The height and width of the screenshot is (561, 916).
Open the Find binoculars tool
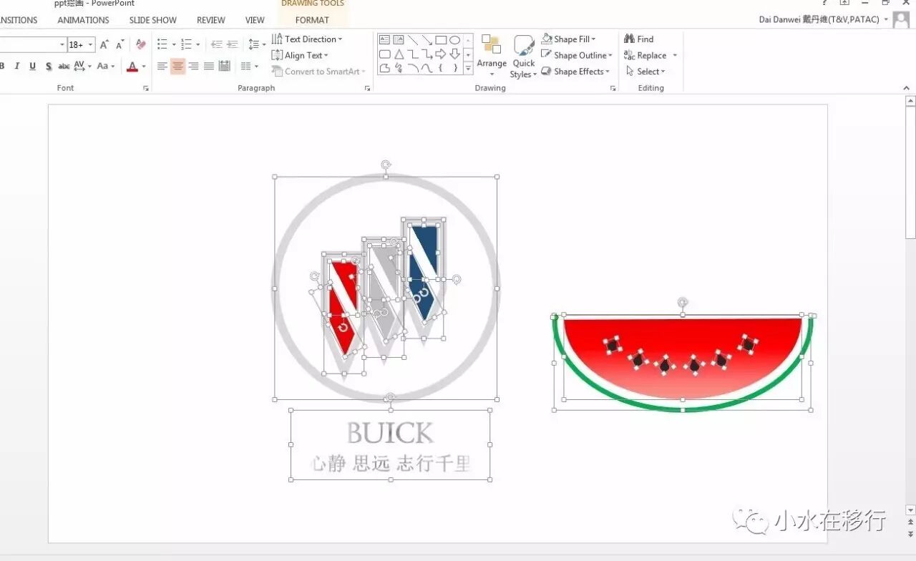638,39
